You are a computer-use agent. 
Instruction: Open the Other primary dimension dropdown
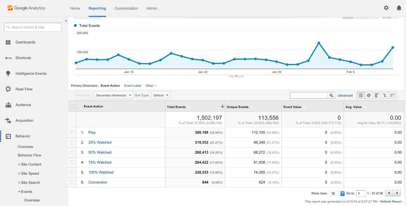click(151, 86)
